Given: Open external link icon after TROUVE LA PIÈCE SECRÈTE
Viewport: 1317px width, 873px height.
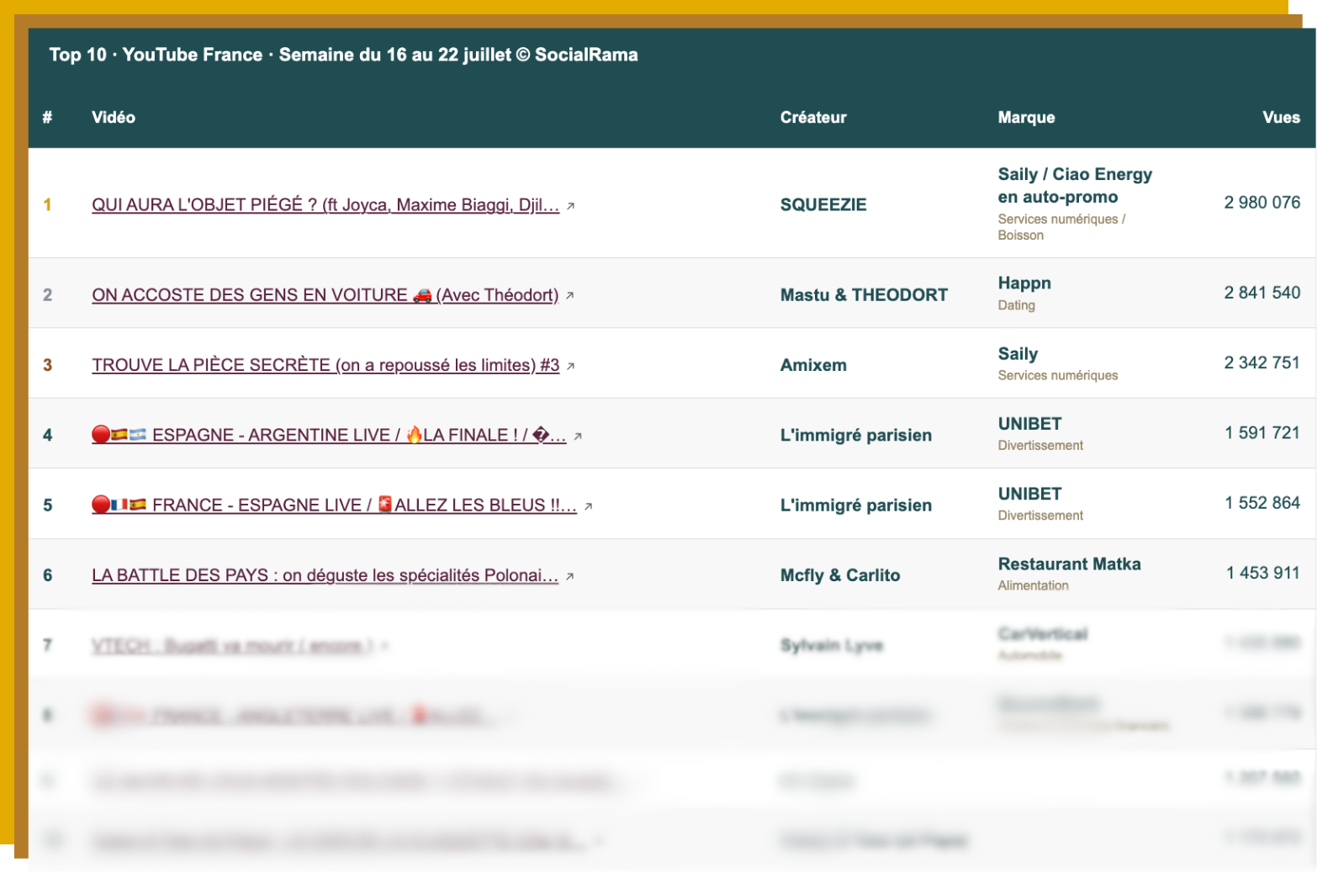Looking at the screenshot, I should [x=570, y=366].
